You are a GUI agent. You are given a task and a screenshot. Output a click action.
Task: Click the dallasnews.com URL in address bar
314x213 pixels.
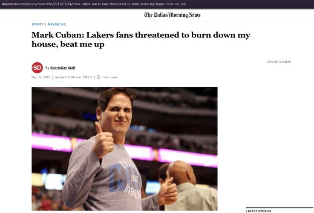(x=94, y=4)
